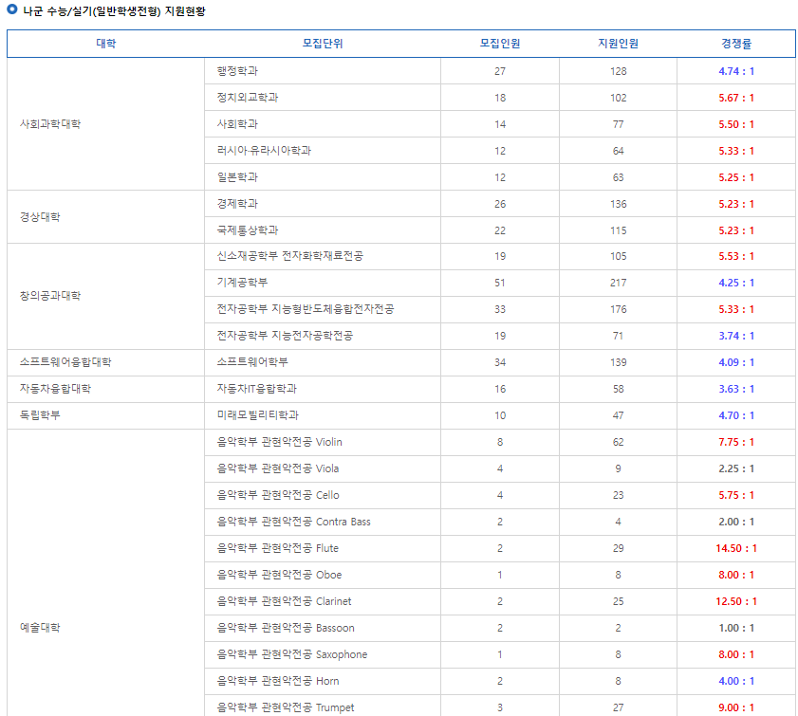Image resolution: width=798 pixels, height=716 pixels.
Task: Click the 모집단위 column header
Action: pos(323,44)
